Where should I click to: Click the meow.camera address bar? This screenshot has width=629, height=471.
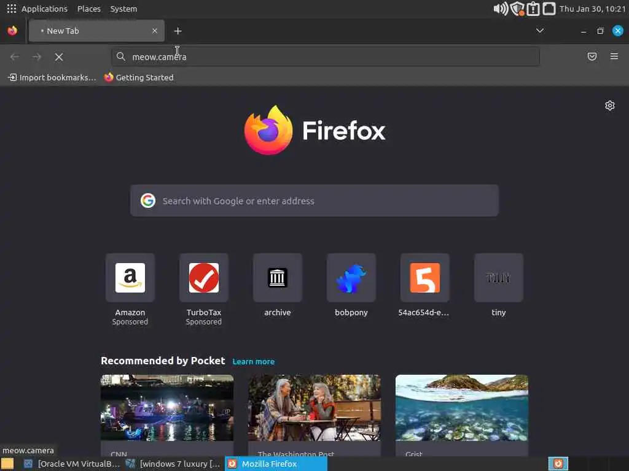[326, 57]
